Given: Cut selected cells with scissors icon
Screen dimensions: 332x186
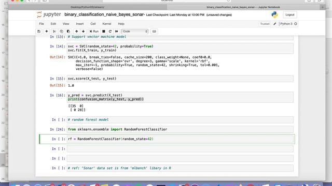Looking at the screenshot, I should click(54, 32).
